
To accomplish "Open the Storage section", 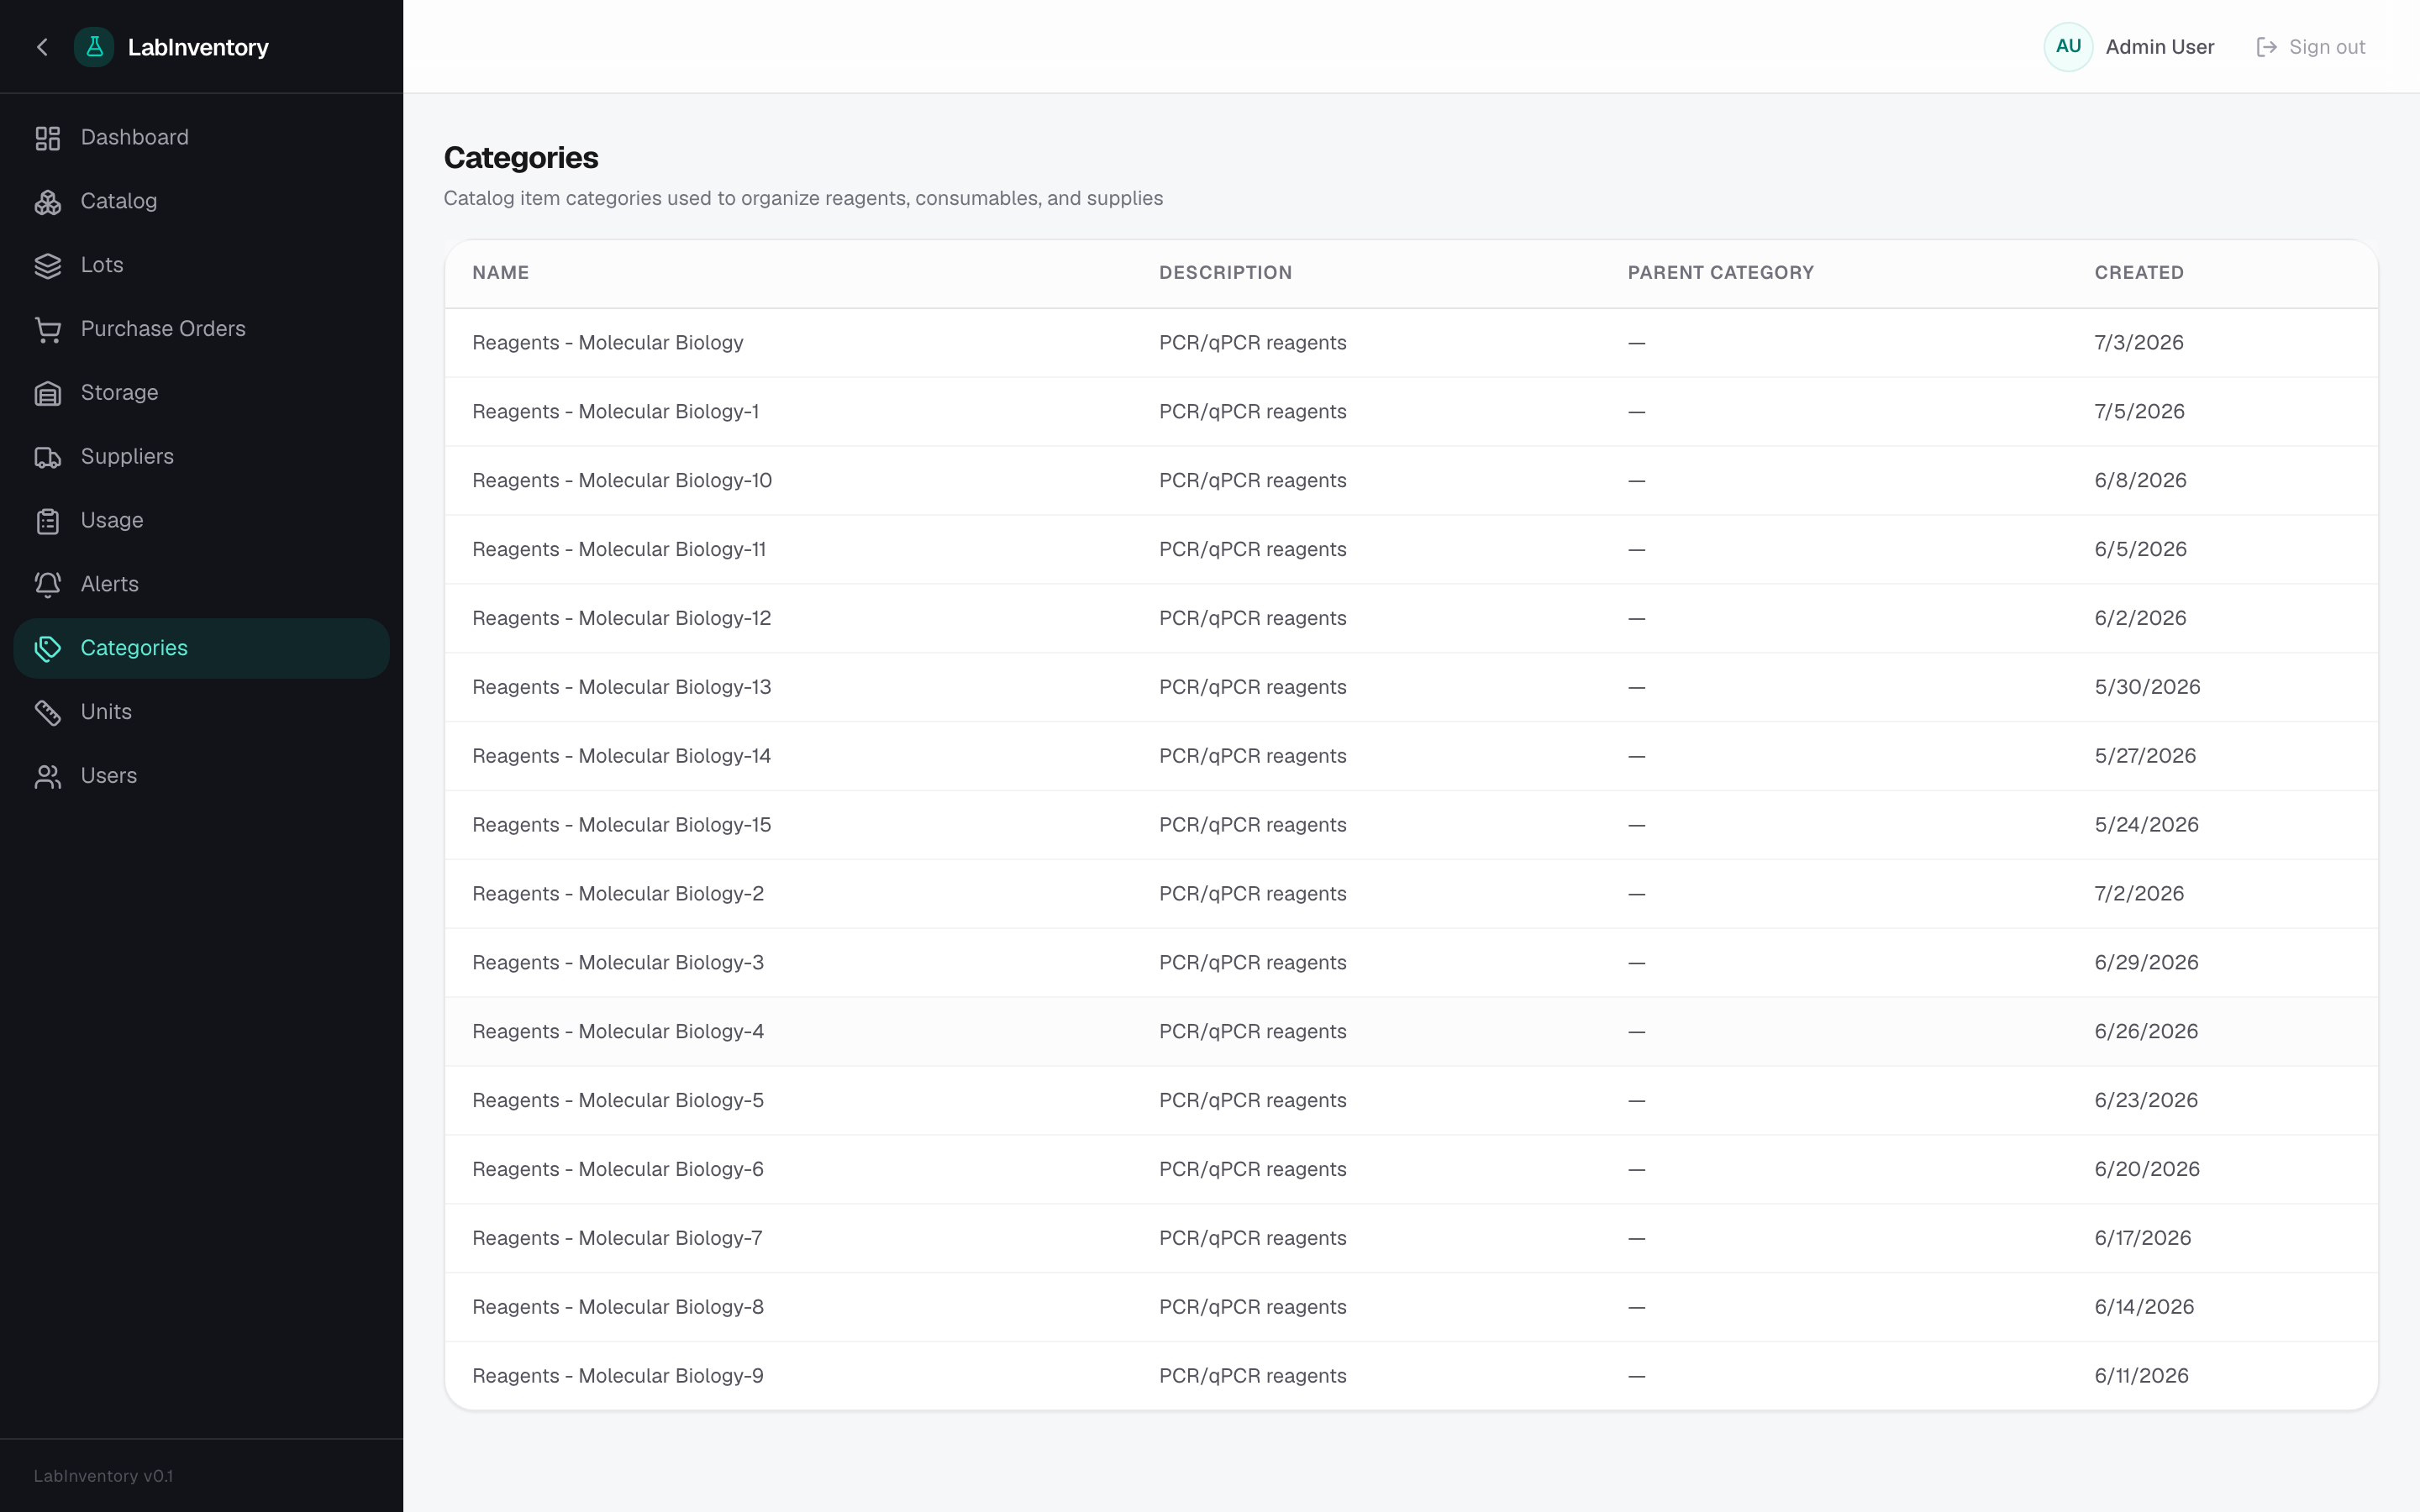I will point(201,393).
